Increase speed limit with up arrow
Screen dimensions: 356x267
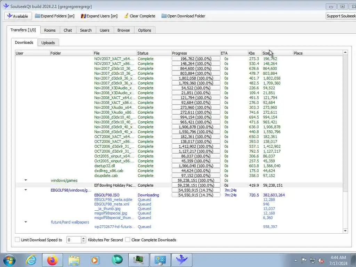[x=83, y=238]
